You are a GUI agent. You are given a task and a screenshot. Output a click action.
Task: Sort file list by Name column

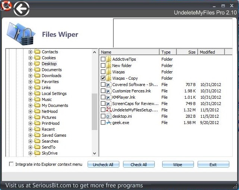point(129,52)
